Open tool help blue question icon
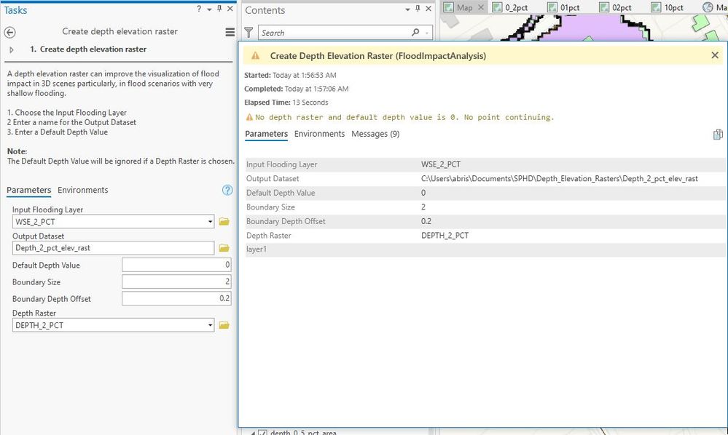The height and width of the screenshot is (435, 728). coord(227,190)
